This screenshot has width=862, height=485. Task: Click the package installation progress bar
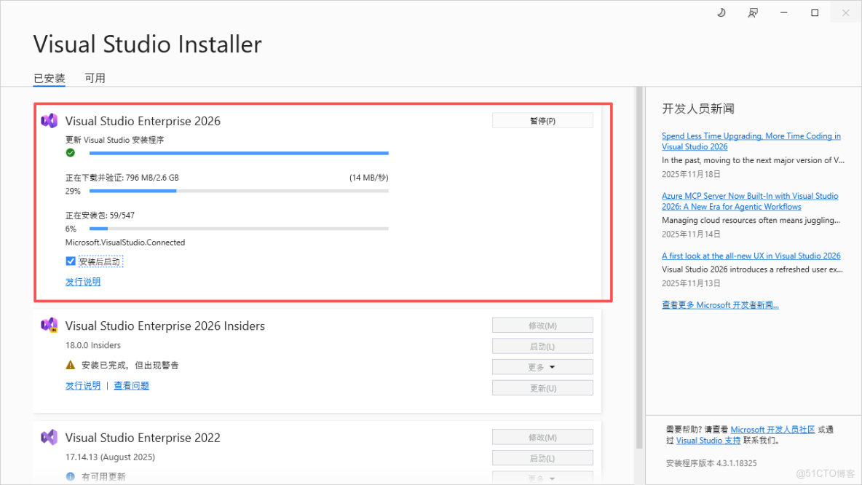tap(238, 229)
